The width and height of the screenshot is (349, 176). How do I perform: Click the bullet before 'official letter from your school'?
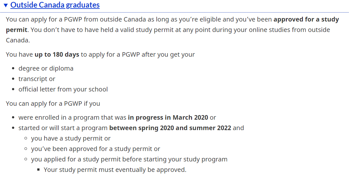pos(13,90)
